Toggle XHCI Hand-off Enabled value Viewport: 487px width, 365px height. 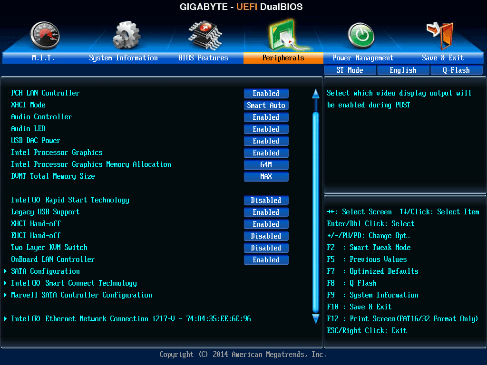tap(266, 224)
